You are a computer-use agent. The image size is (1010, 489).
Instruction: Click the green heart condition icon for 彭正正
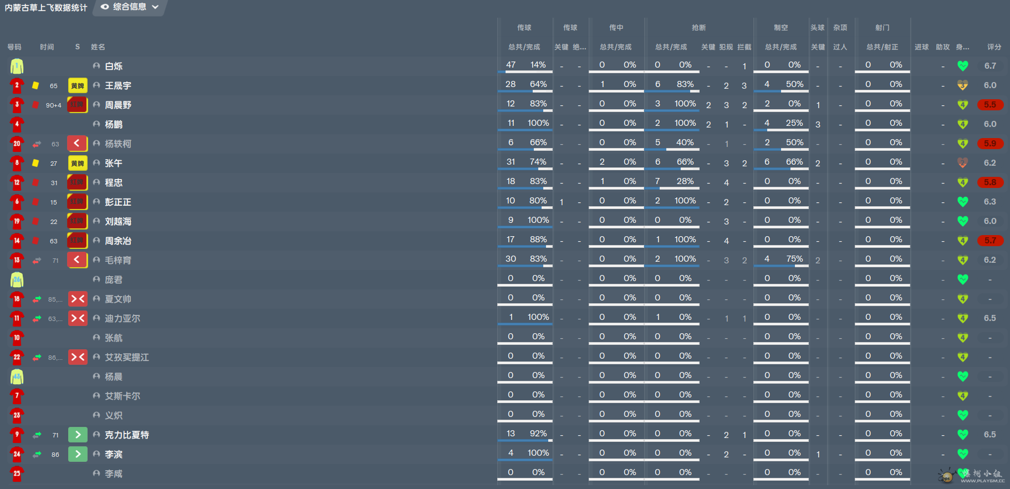[963, 202]
